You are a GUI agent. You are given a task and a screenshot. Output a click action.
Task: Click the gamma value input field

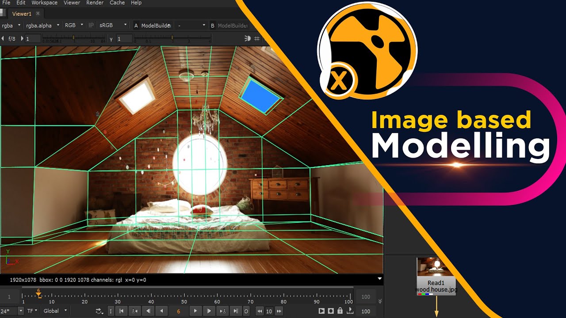pyautogui.click(x=124, y=39)
